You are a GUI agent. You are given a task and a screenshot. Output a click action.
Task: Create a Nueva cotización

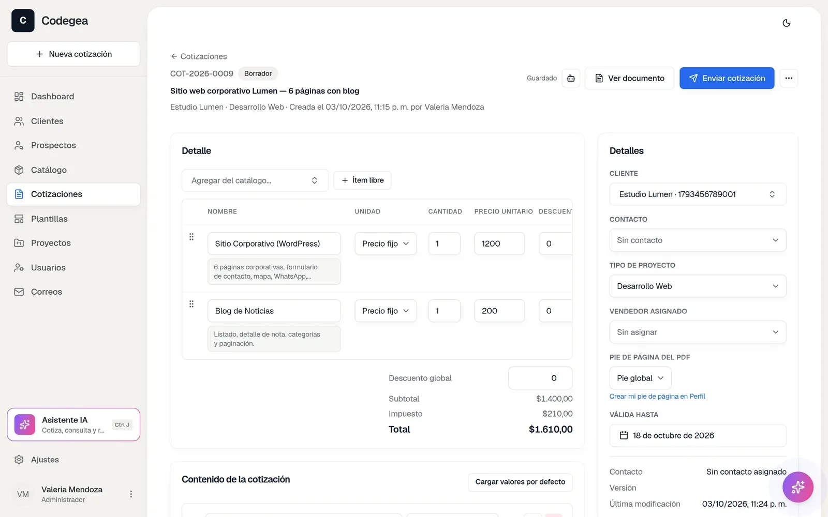point(73,54)
